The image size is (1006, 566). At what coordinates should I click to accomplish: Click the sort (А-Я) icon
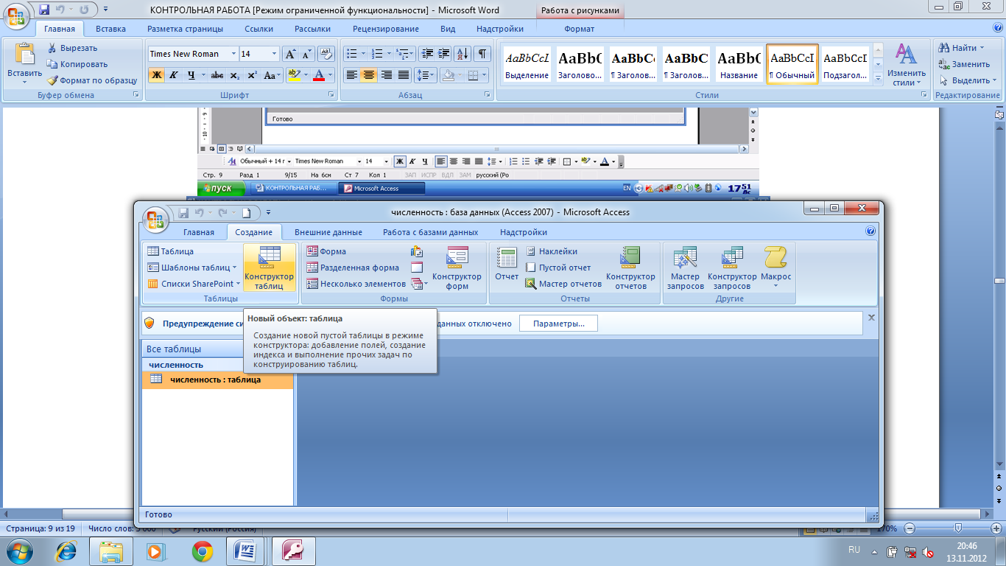463,54
